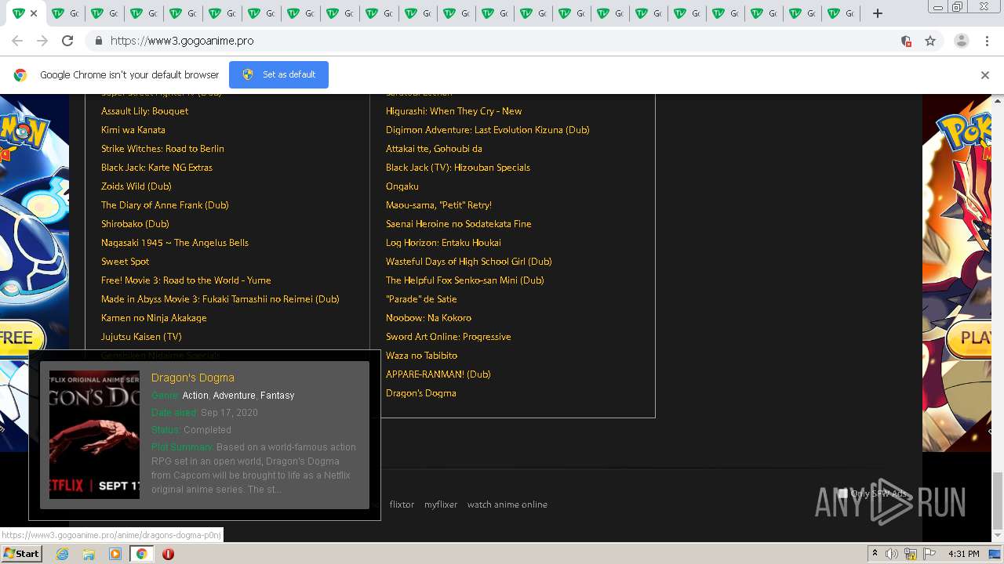Open Shirobako (Dub) link
The height and width of the screenshot is (564, 1004).
point(135,224)
